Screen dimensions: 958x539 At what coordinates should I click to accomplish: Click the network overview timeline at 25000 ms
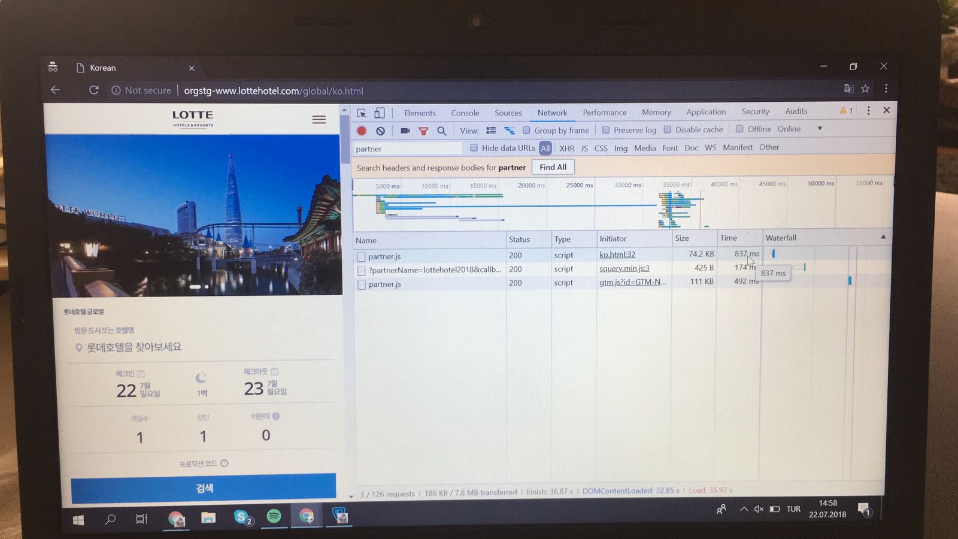click(x=579, y=204)
